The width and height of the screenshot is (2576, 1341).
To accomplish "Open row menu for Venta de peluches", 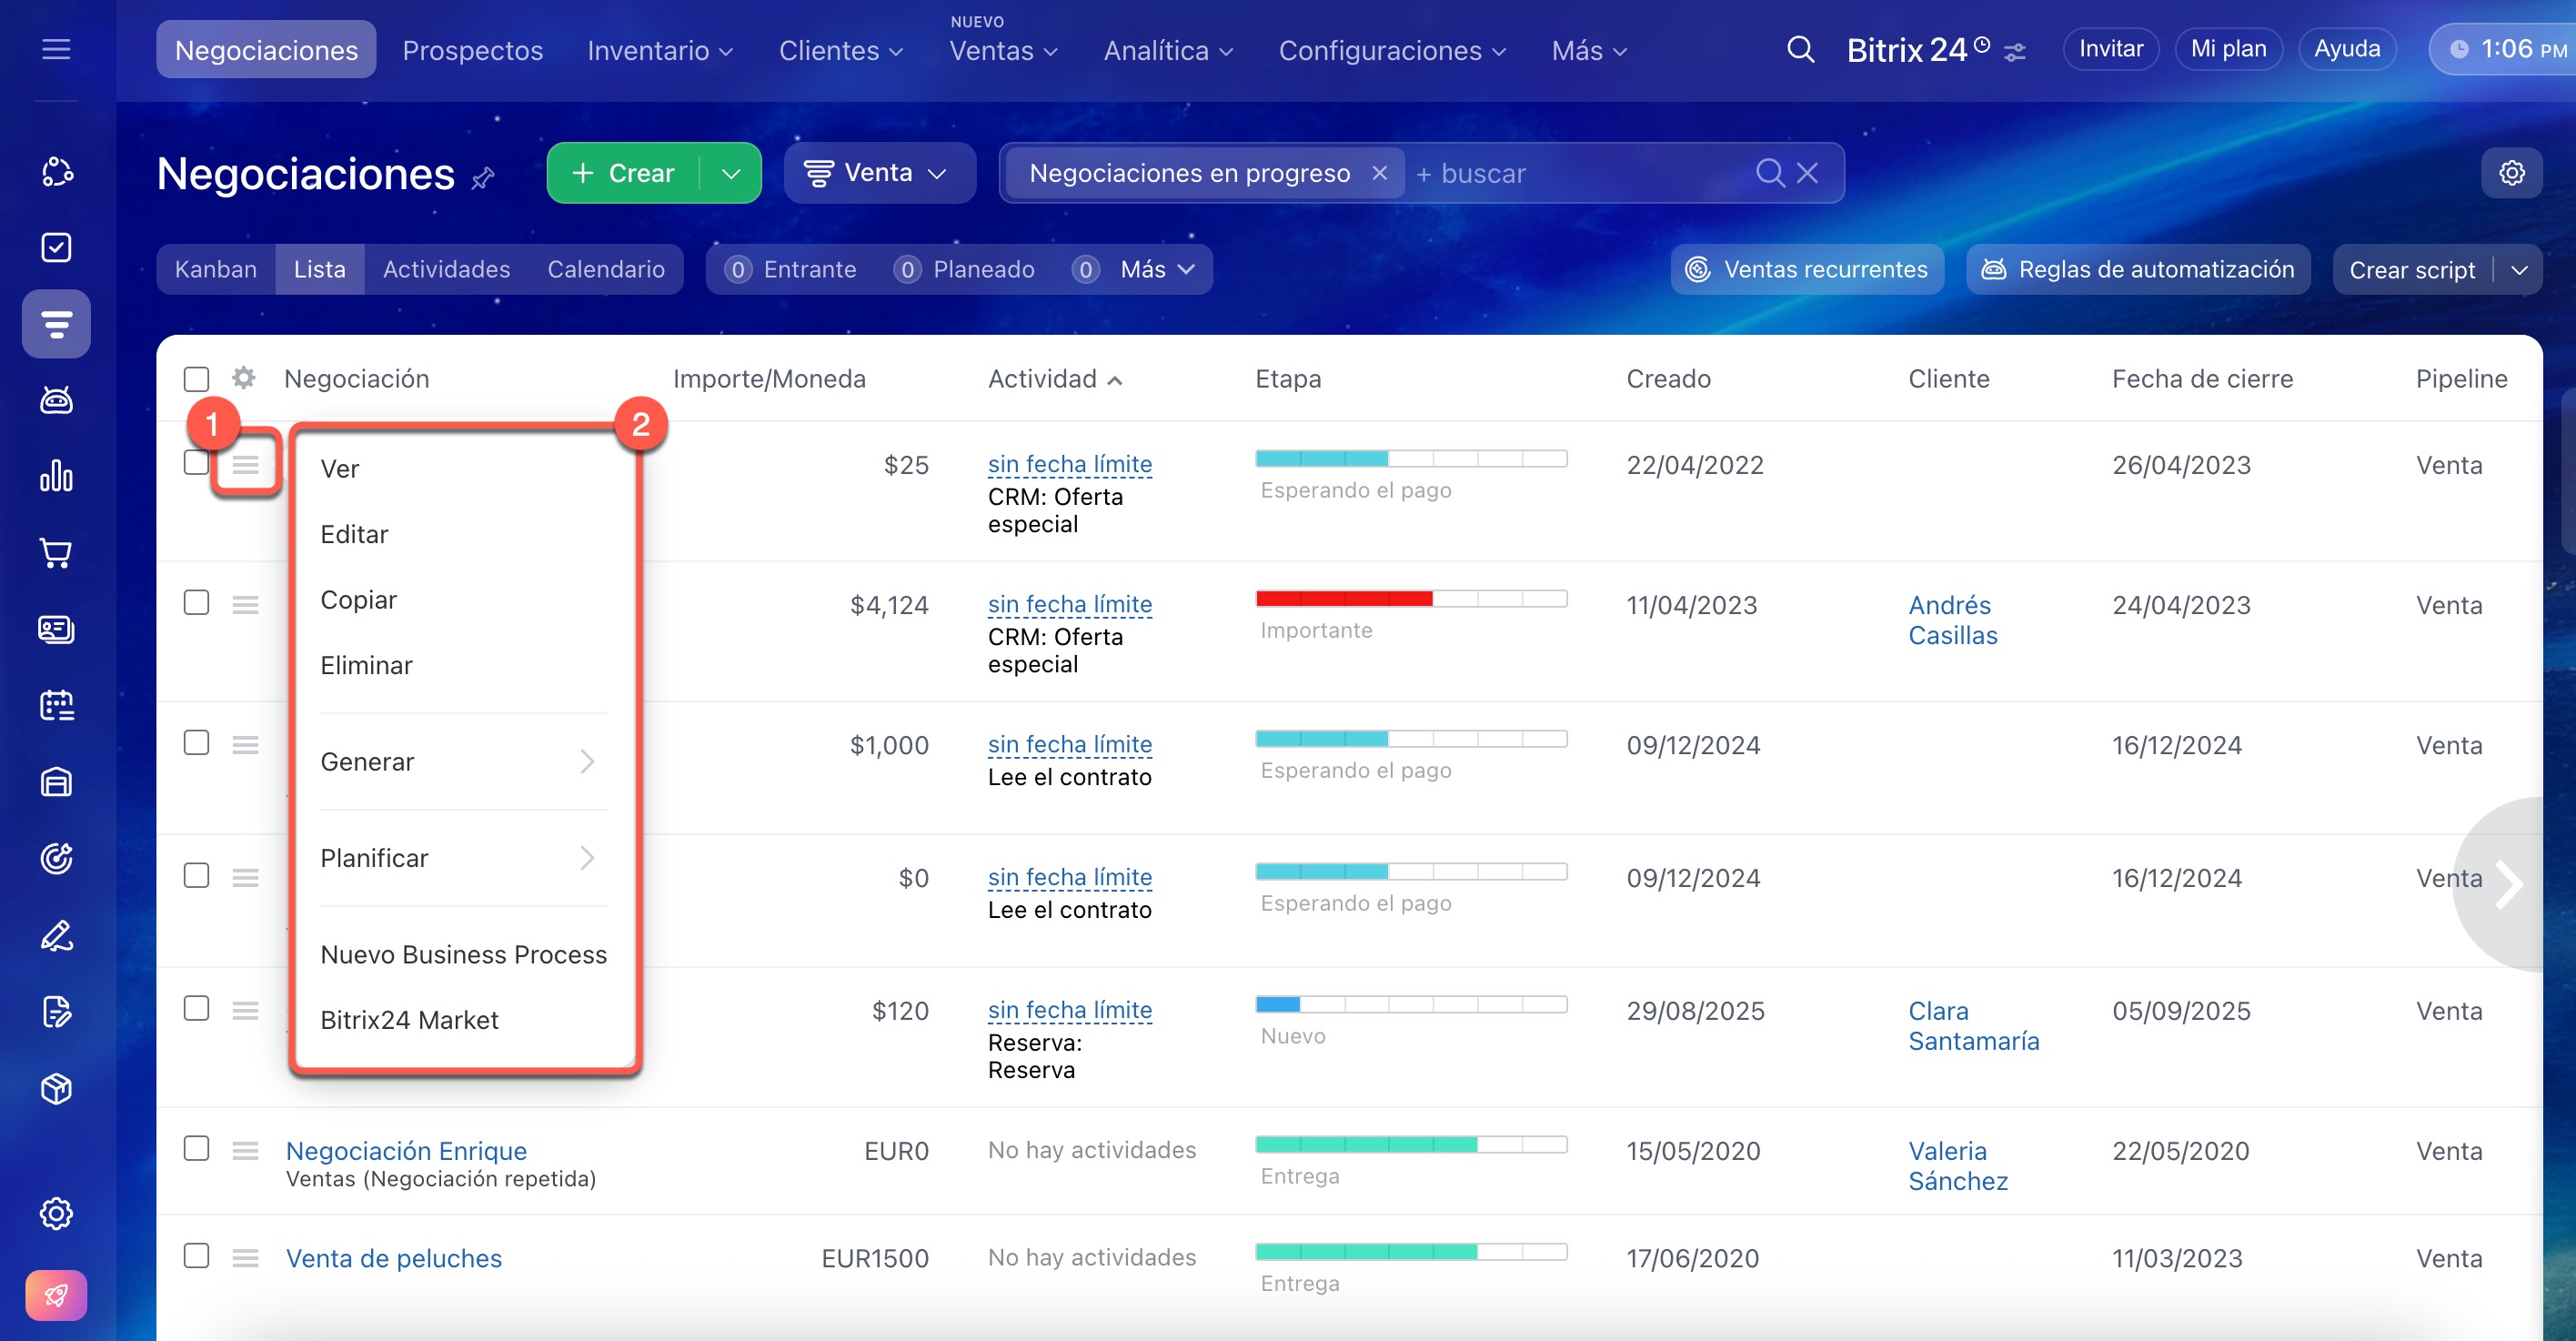I will click(245, 1257).
